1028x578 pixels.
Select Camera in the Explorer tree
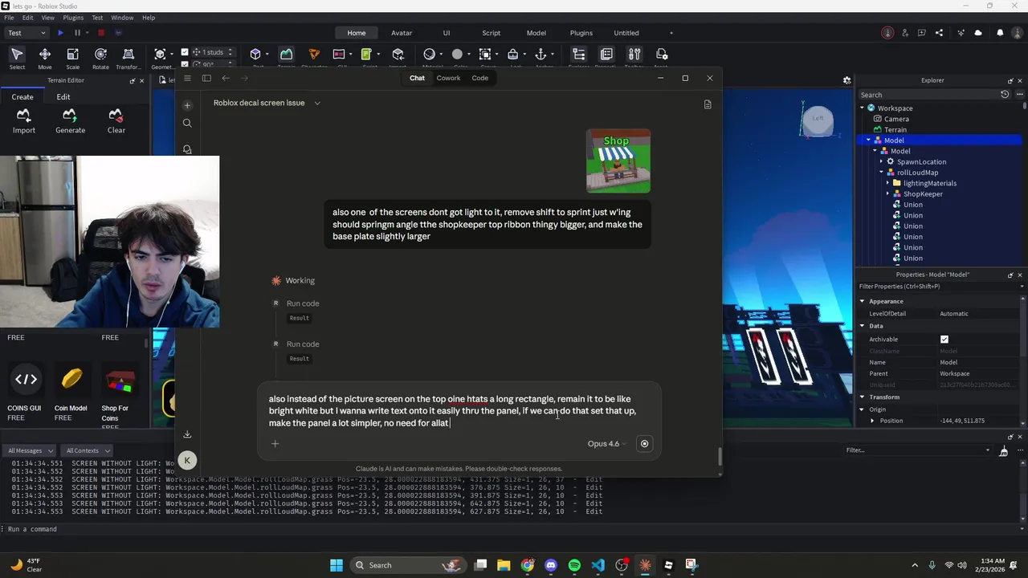pos(896,119)
